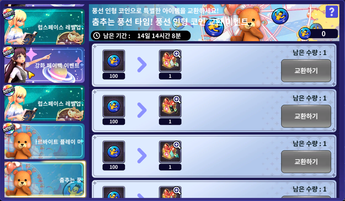Select the first row's 100 coin icon
This screenshot has width=345, height=201.
[x=114, y=61]
